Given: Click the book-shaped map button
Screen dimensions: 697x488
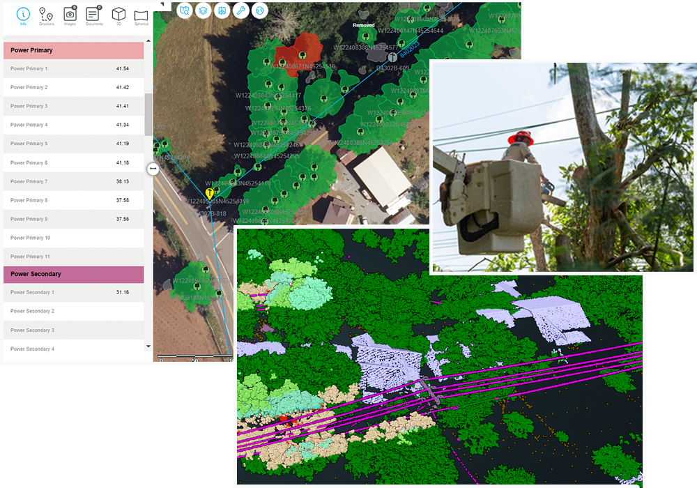Looking at the screenshot, I should coord(222,10).
